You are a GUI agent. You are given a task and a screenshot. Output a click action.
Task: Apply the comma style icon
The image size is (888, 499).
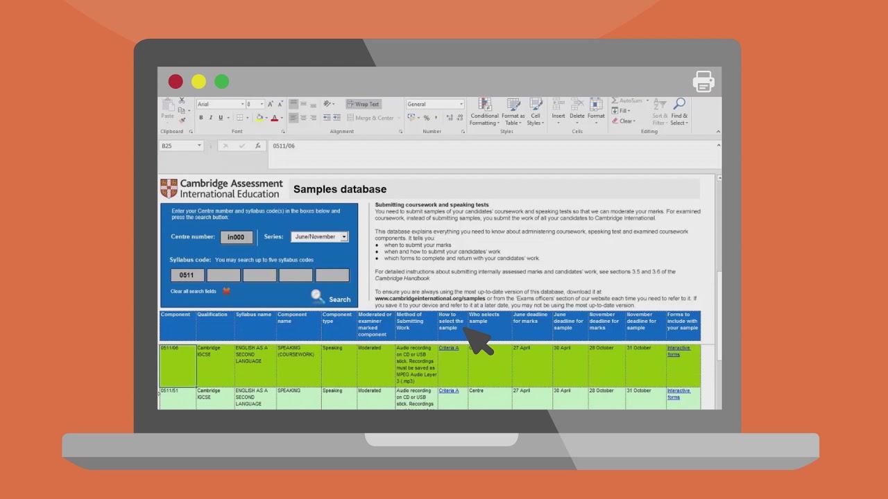click(x=436, y=118)
